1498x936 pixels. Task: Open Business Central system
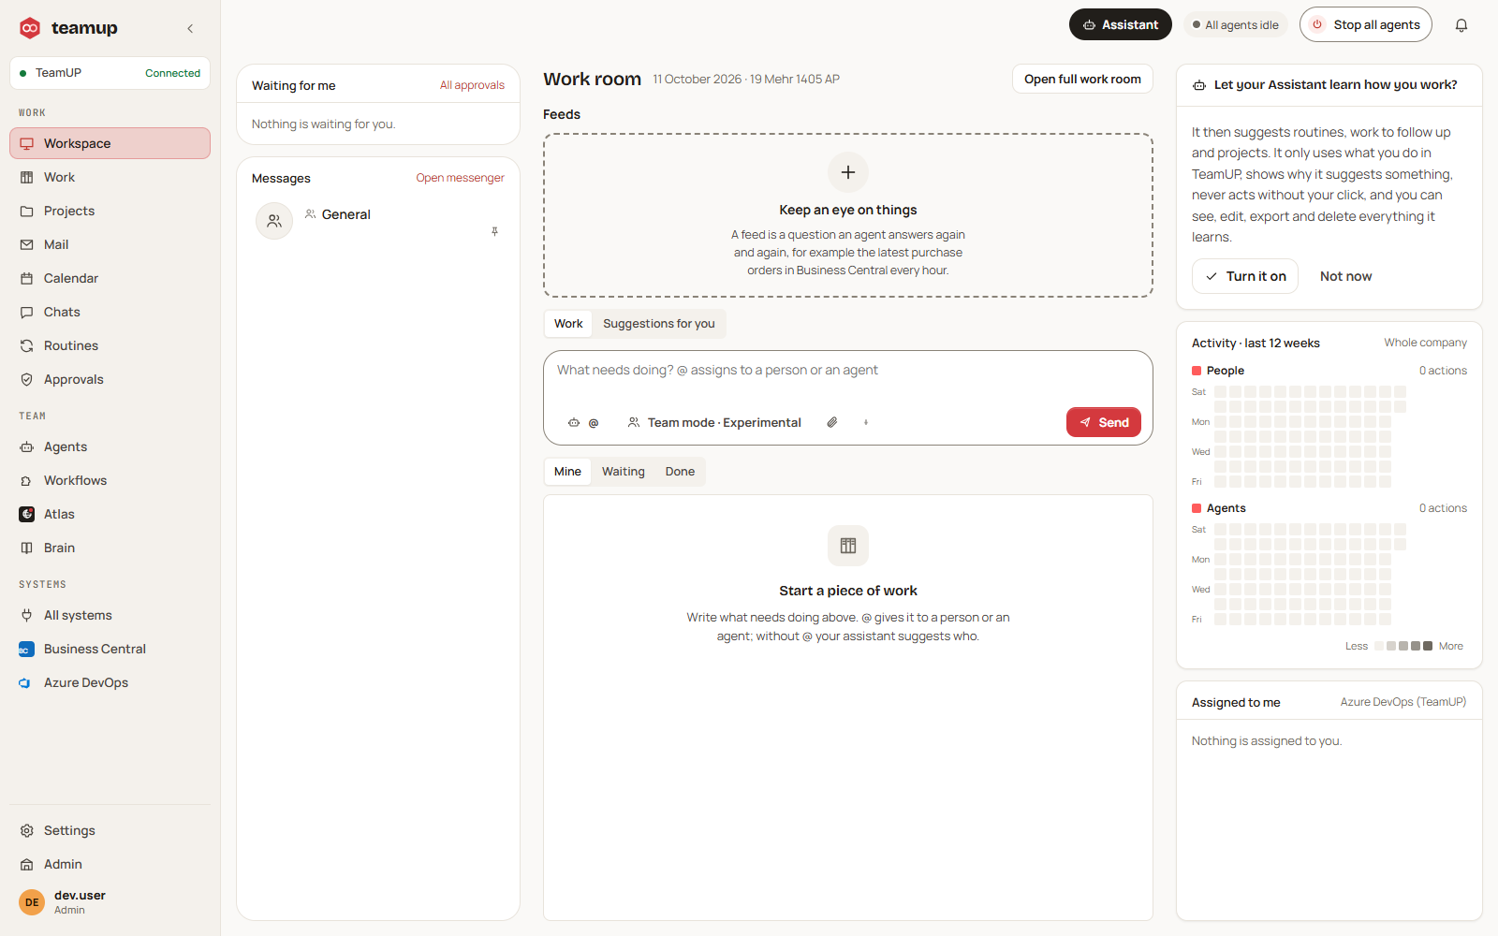[110, 649]
